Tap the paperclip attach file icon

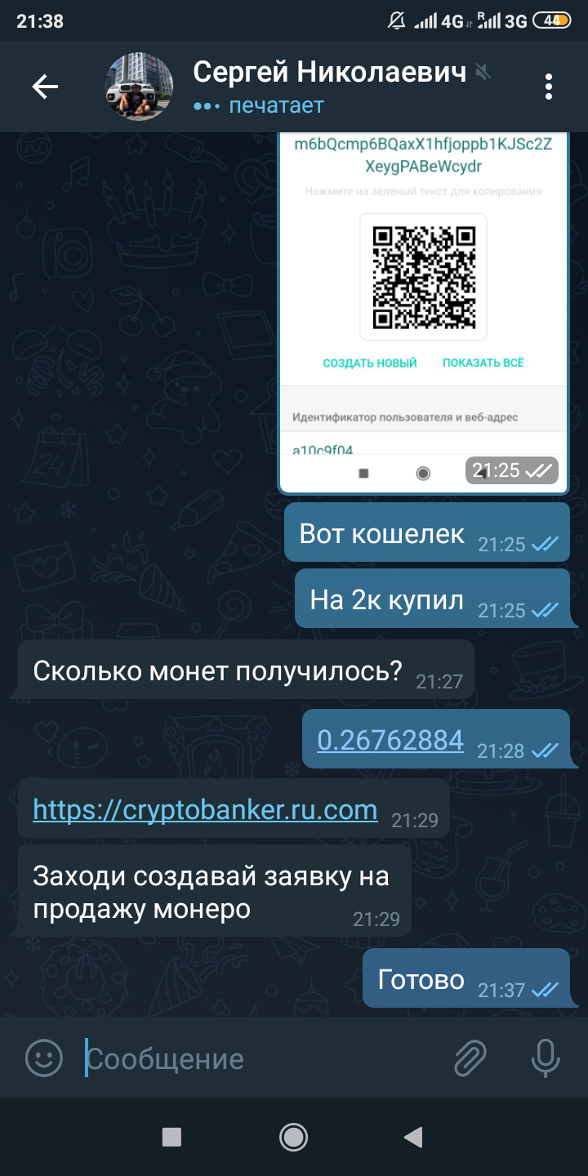tap(471, 1059)
